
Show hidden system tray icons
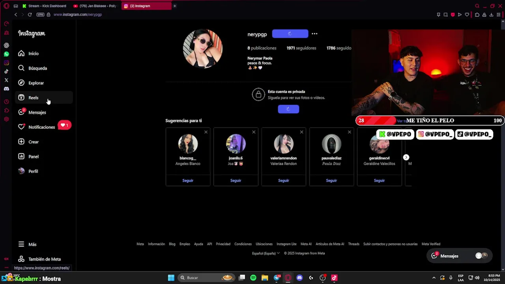click(x=434, y=278)
